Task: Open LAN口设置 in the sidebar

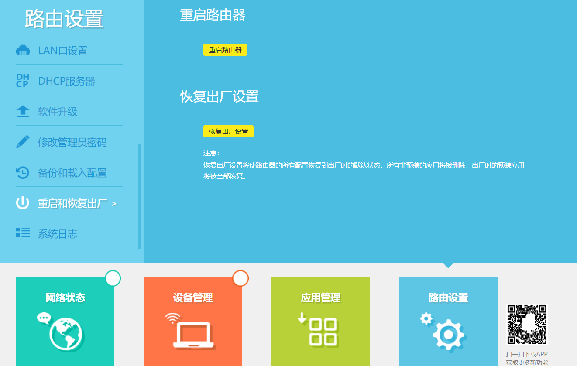Action: click(x=63, y=51)
